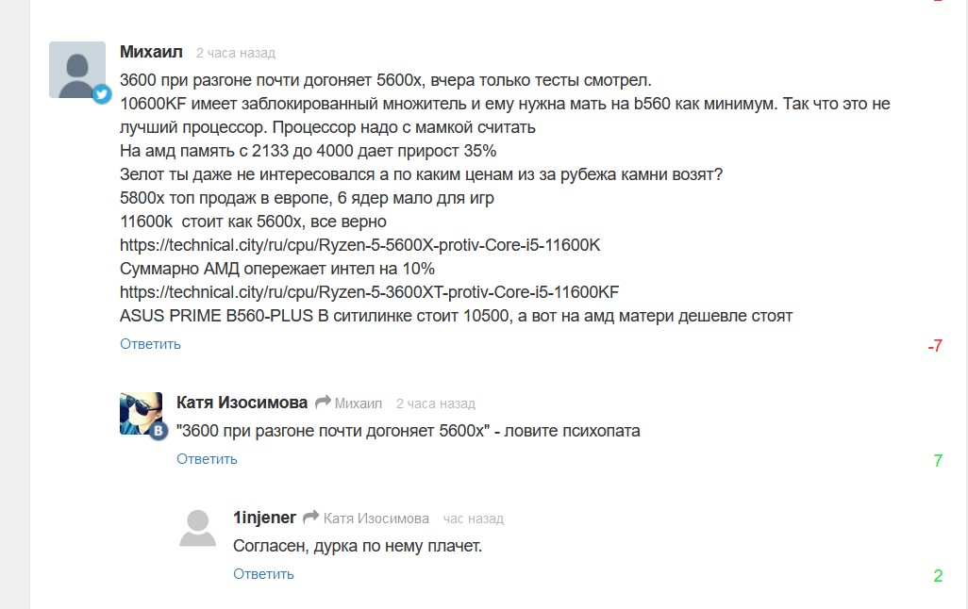This screenshot has height=609, width=968.
Task: Open Катя Изосимова's username link
Action: (x=242, y=403)
